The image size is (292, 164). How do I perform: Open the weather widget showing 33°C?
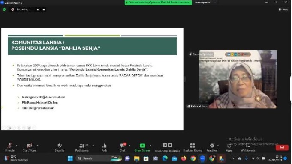[x=16, y=158]
